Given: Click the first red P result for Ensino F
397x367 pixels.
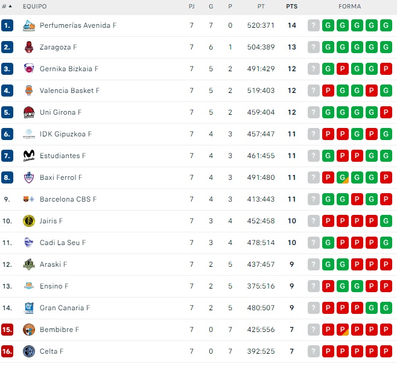Looking at the screenshot, I should [328, 286].
